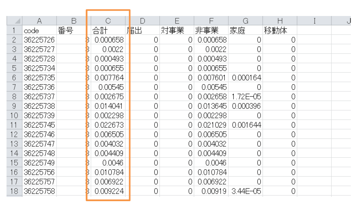This screenshot has width=359, height=209.
Task: Select column A header
Action: 39,21
